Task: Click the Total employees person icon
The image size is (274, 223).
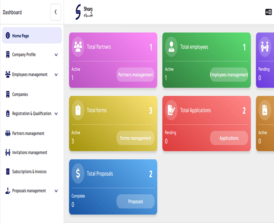Action: tap(171, 47)
